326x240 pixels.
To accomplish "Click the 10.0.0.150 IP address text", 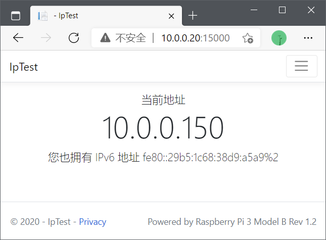I will click(x=163, y=128).
